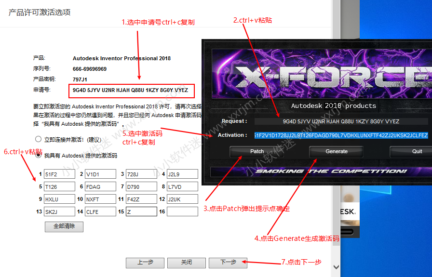The height and width of the screenshot is (277, 432).
Task: Select 'I have an Autodesk activation code' radio
Action: pos(39,156)
